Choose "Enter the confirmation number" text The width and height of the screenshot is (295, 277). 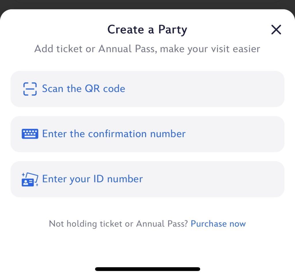114,134
